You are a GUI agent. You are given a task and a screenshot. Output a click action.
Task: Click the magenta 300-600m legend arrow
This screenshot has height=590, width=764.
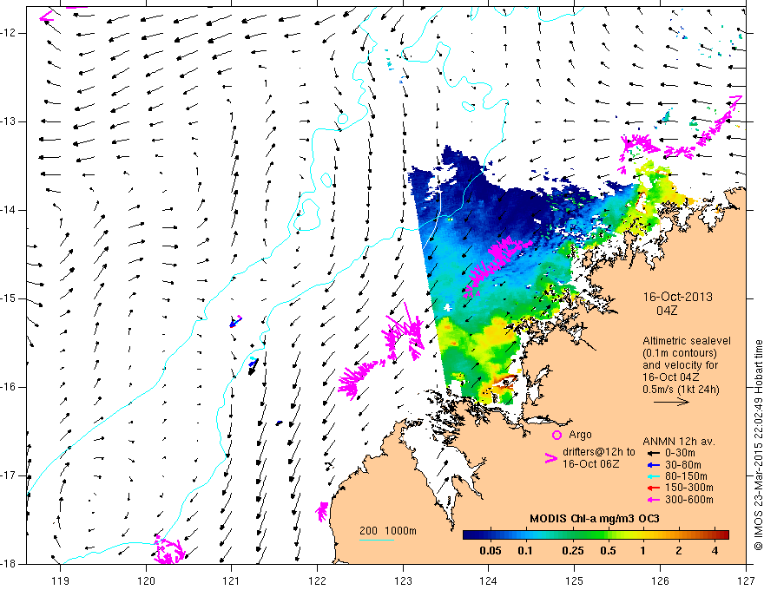click(653, 500)
